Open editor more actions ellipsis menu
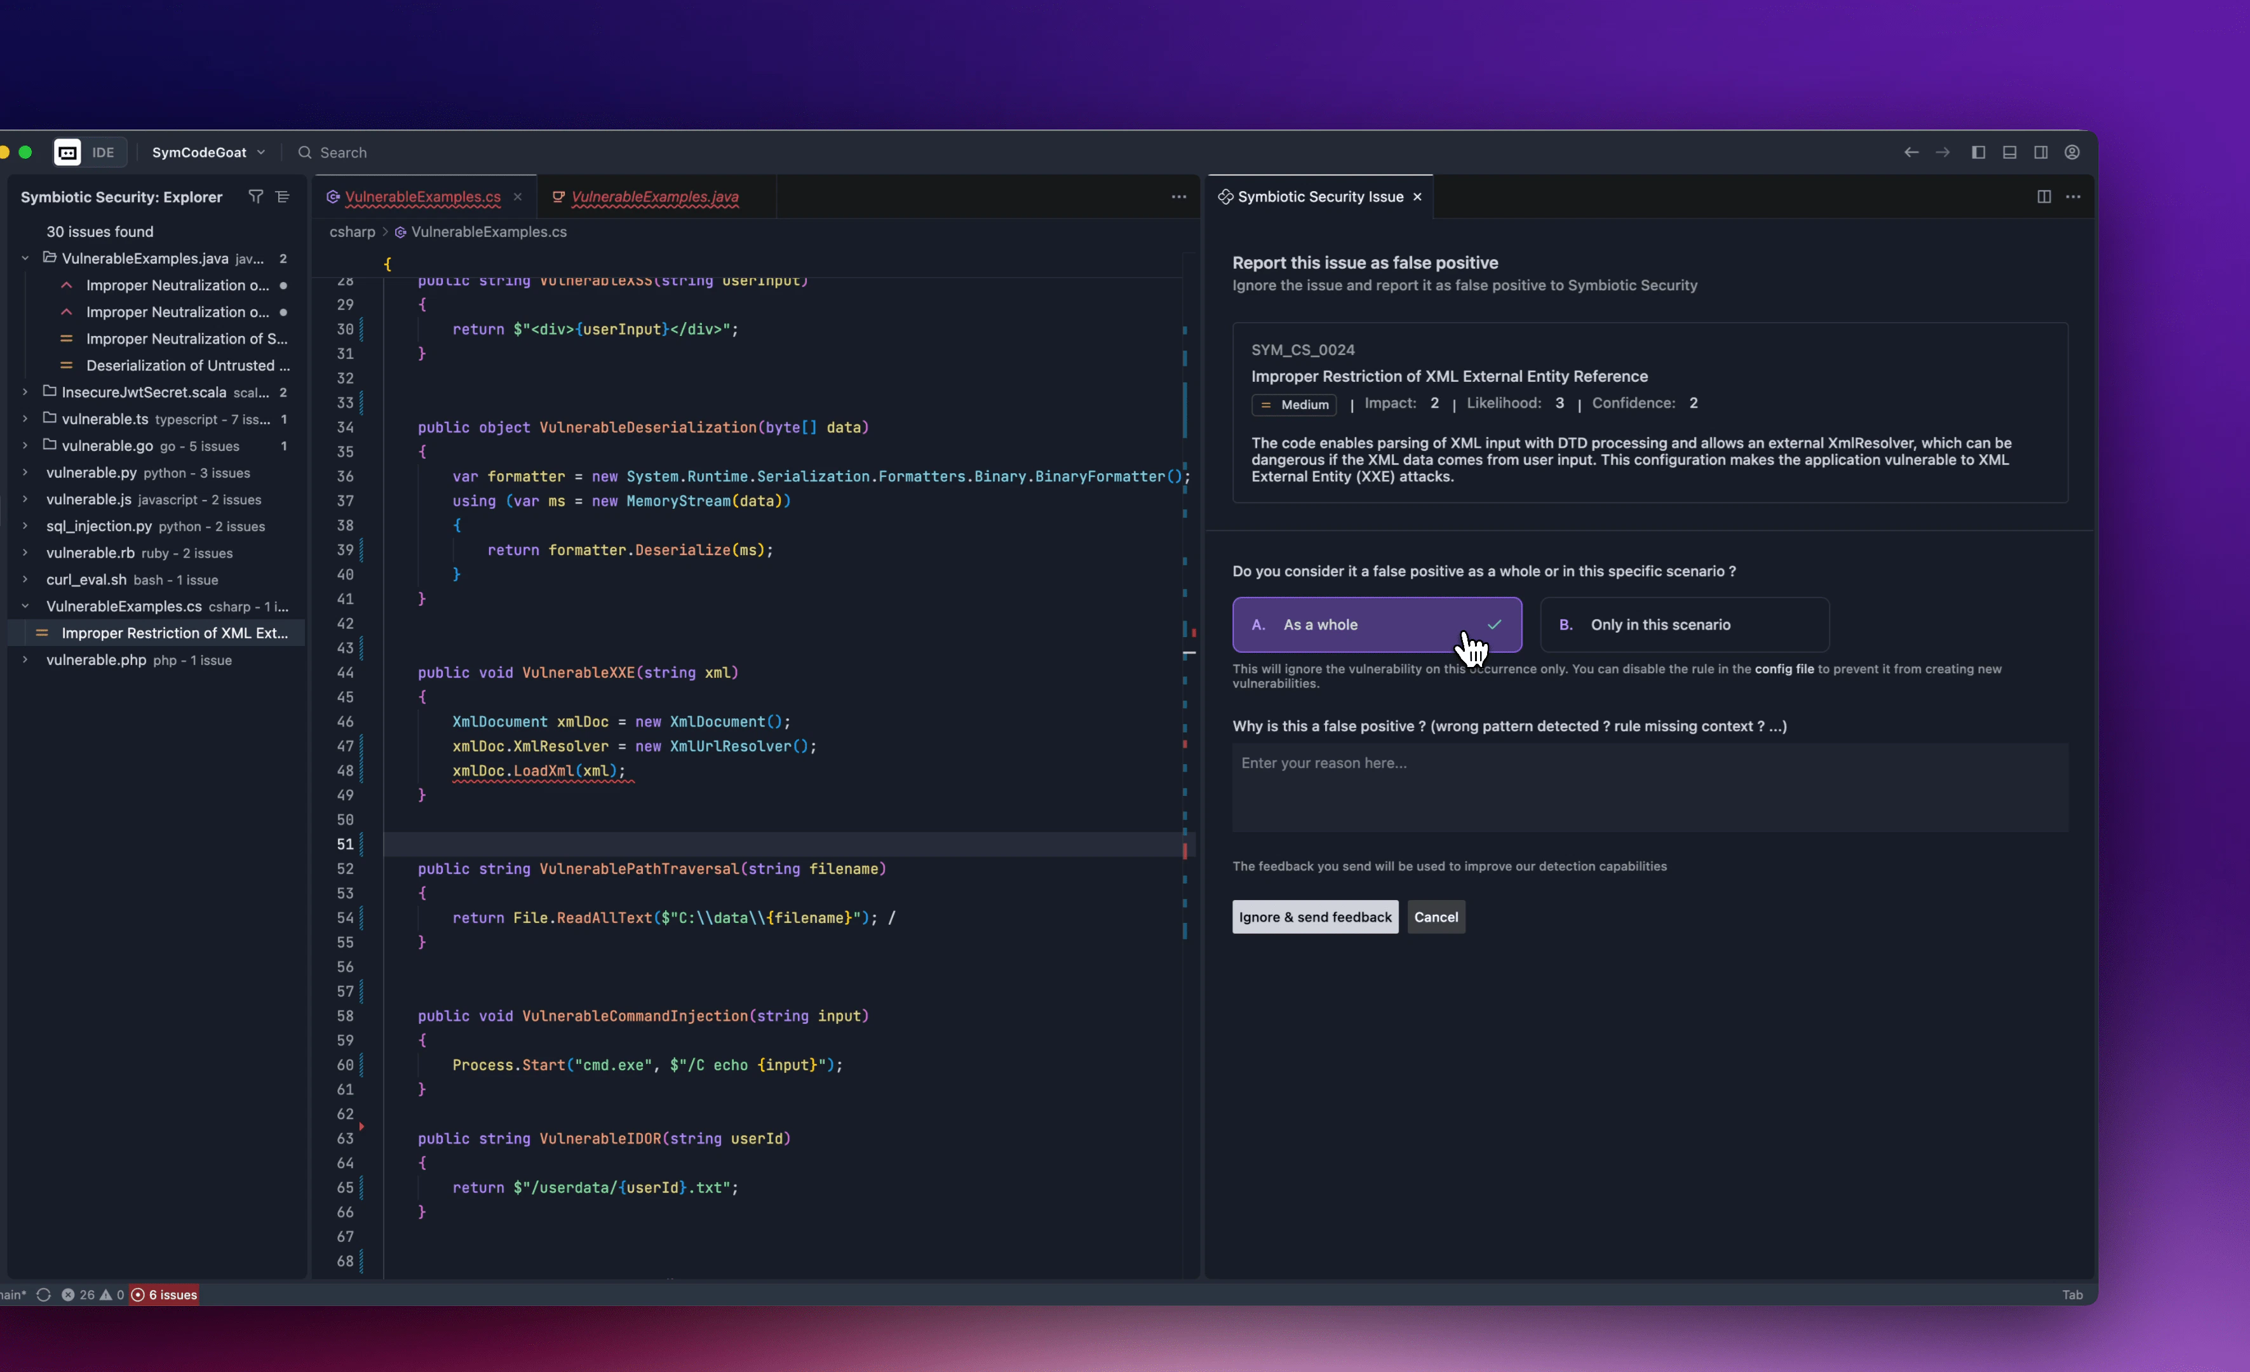This screenshot has width=2250, height=1372. click(1179, 196)
